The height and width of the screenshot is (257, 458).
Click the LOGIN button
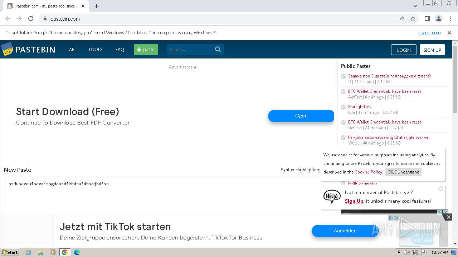pos(404,50)
